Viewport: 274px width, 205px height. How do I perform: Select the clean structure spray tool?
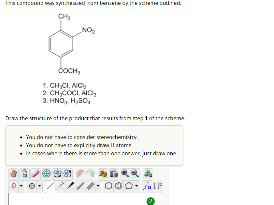click(25, 173)
